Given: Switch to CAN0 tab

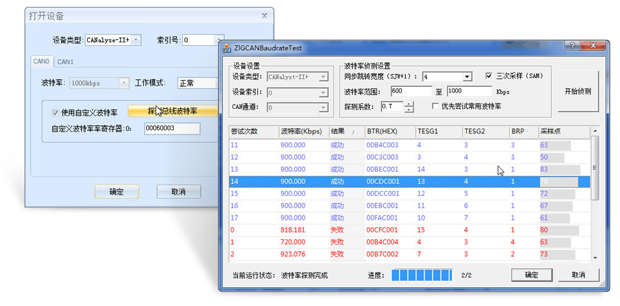Looking at the screenshot, I should 41,61.
